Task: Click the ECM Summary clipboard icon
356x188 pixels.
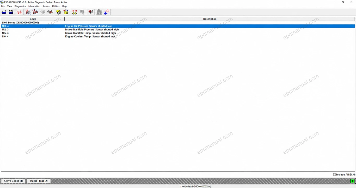Action: (50, 12)
